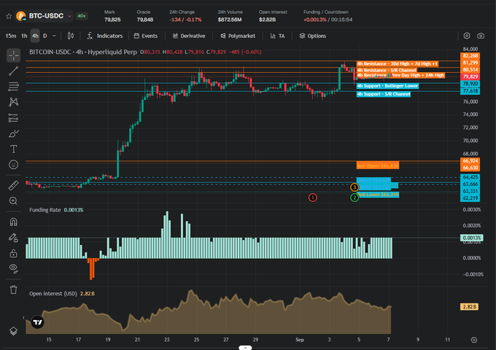This screenshot has width=496, height=350.
Task: Take a chart snapshot with camera icon
Action: pyautogui.click(x=481, y=36)
